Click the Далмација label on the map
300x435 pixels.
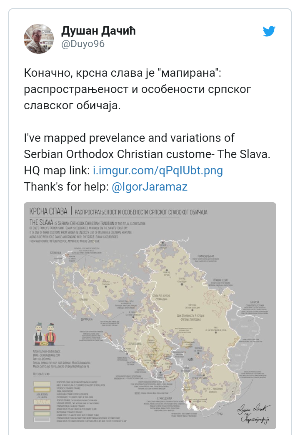87,319
